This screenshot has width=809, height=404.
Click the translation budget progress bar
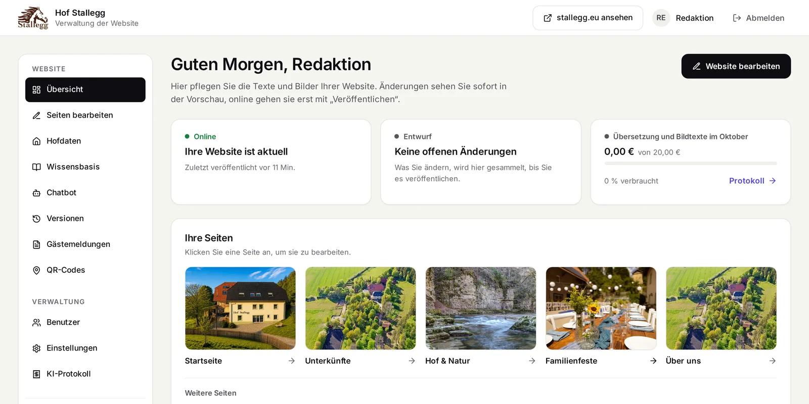691,163
